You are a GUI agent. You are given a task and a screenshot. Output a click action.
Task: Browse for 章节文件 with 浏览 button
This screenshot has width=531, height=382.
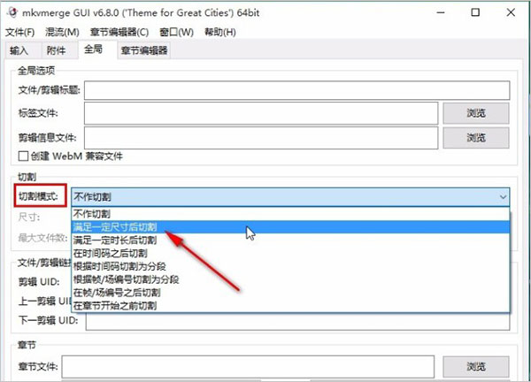point(476,366)
